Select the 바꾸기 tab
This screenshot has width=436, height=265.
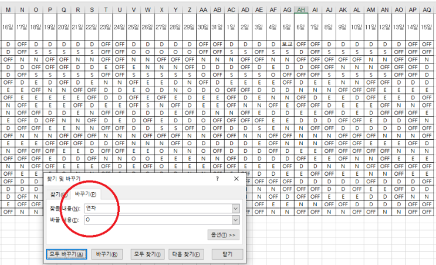click(86, 194)
